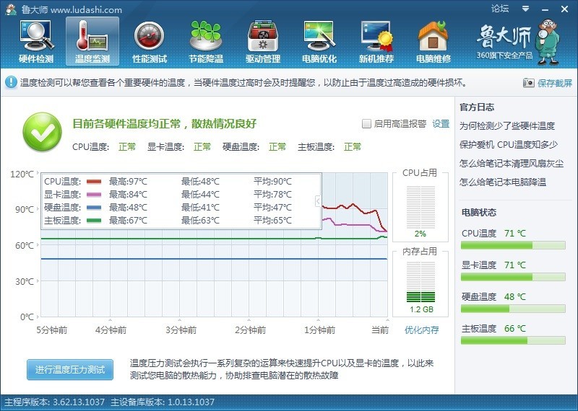Image resolution: width=578 pixels, height=411 pixels.
Task: Click the 120℃ axis label
Action: pos(22,174)
